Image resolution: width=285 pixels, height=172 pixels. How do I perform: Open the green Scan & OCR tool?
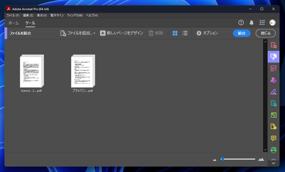point(274,150)
